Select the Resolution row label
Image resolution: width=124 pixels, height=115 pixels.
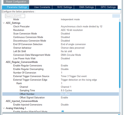(x=19, y=30)
